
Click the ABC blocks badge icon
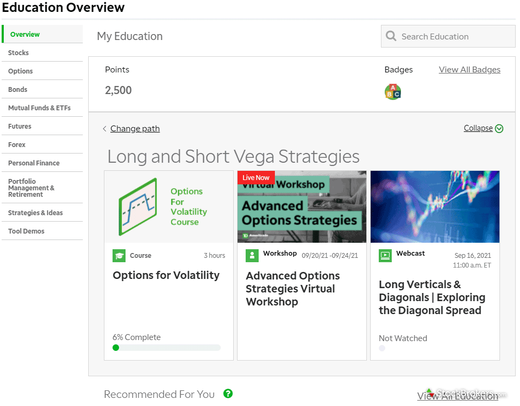(393, 92)
